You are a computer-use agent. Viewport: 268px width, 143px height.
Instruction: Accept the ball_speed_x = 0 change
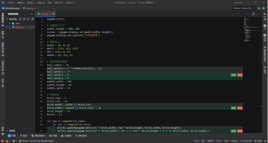tap(234, 75)
